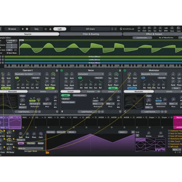The width and height of the screenshot is (182, 182).
Task: Click the power icon next to Seq
Action: (46, 29)
